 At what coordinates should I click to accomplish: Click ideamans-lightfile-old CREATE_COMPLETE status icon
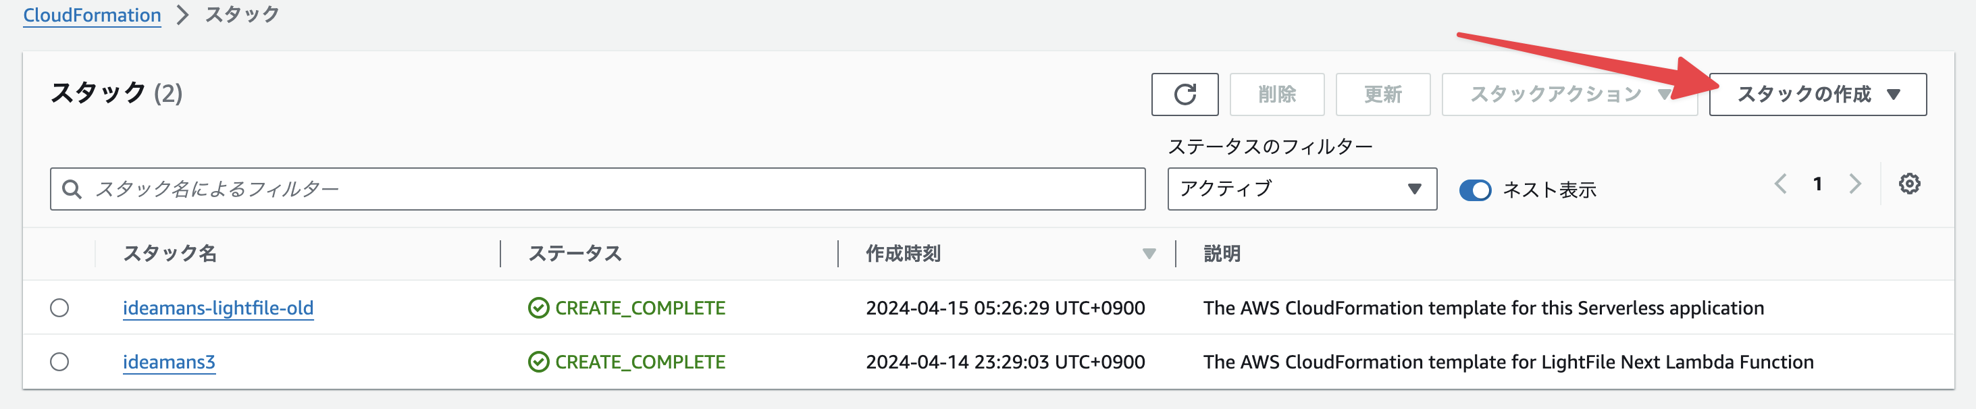(538, 308)
